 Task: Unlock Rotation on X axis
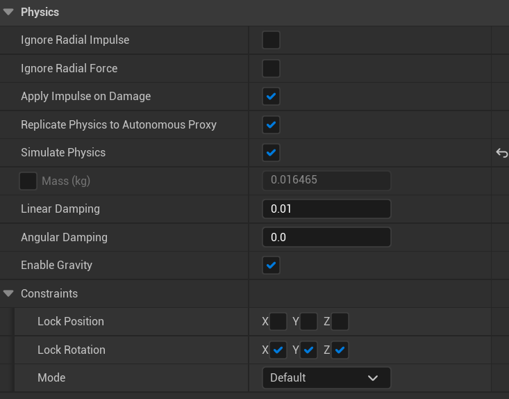pos(278,350)
